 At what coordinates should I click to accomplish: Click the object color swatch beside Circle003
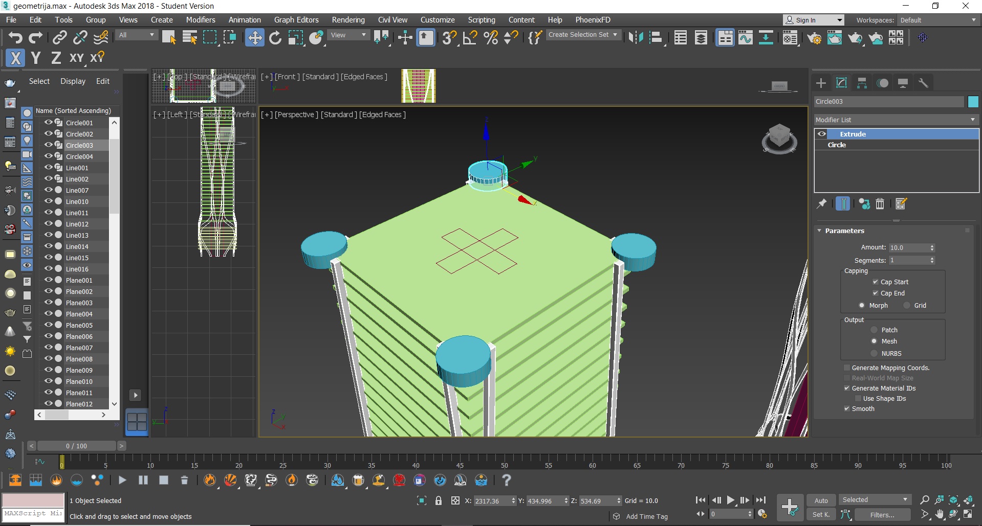click(x=973, y=102)
